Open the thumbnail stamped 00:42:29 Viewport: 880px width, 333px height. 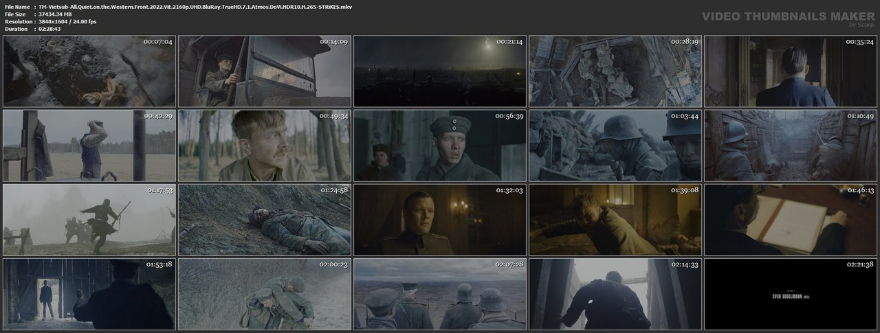tap(88, 146)
